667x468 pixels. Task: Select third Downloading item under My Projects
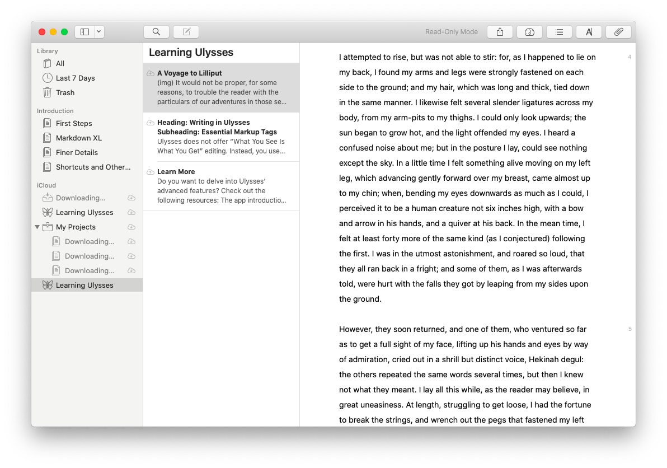point(87,270)
